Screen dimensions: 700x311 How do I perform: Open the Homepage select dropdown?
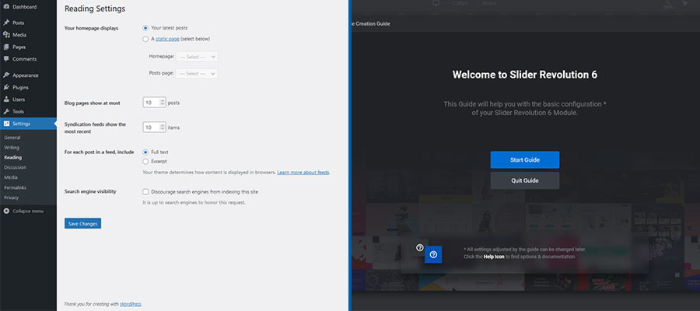(x=197, y=57)
